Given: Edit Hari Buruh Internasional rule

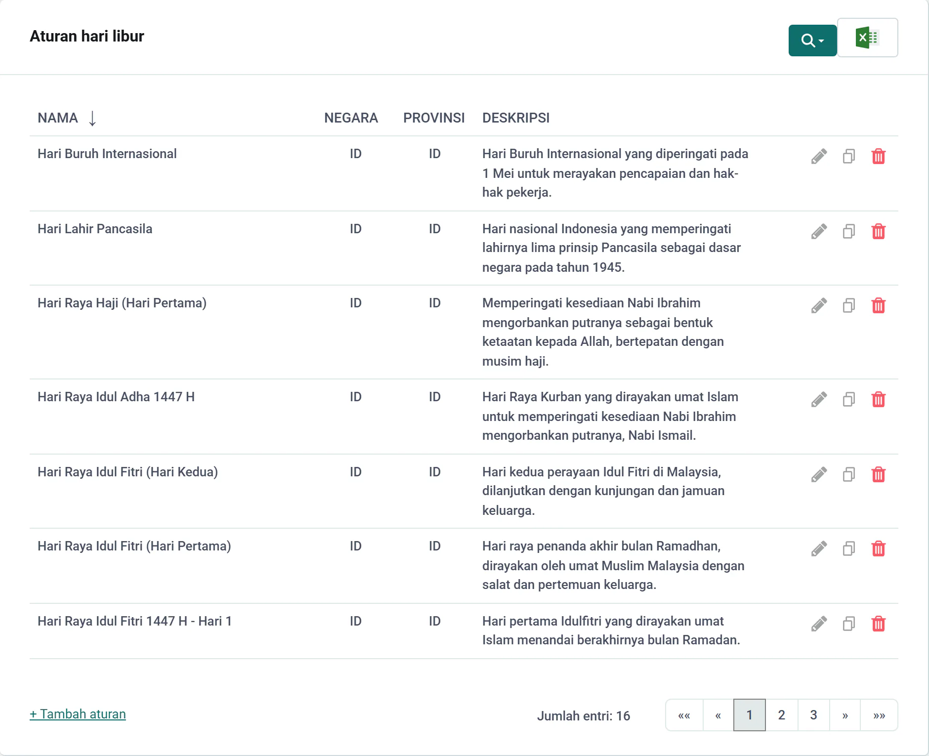Looking at the screenshot, I should [x=819, y=156].
